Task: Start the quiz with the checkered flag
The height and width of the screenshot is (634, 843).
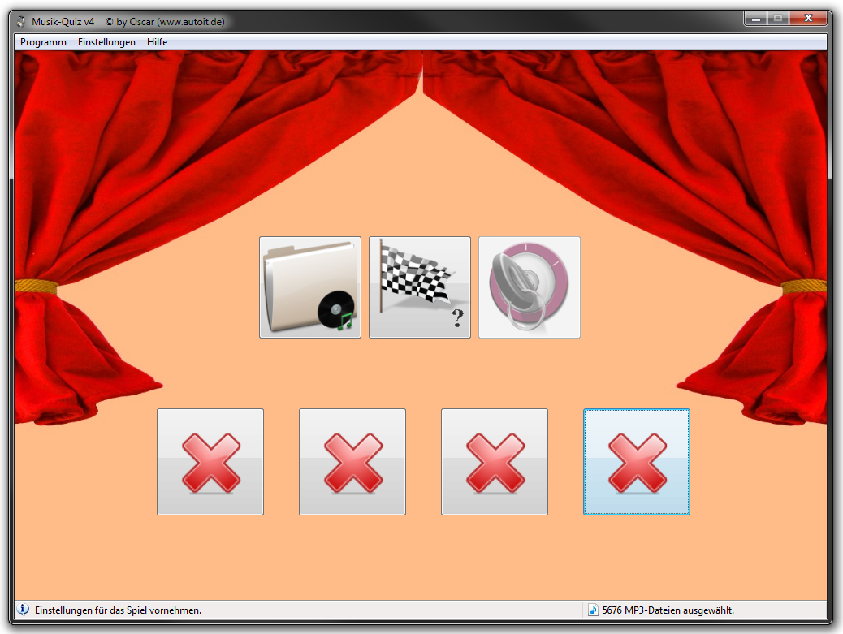Action: point(419,287)
